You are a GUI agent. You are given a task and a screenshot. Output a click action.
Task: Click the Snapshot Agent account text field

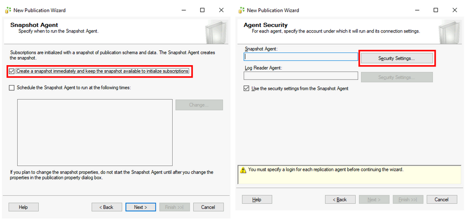click(x=301, y=57)
